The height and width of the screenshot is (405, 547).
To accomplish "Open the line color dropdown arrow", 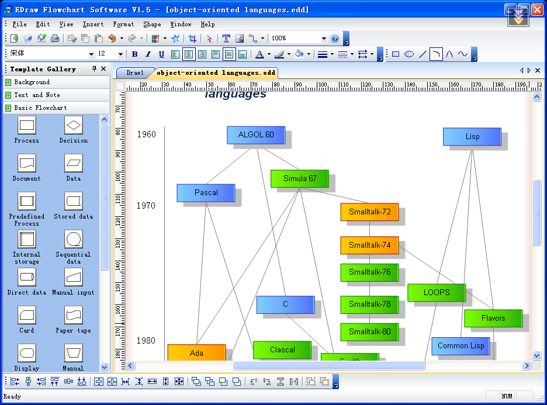I will coord(289,54).
